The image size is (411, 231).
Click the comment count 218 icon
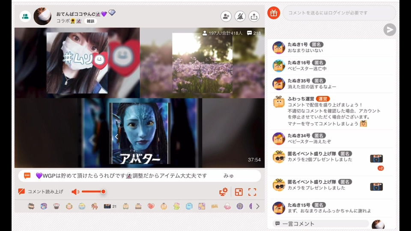[254, 33]
